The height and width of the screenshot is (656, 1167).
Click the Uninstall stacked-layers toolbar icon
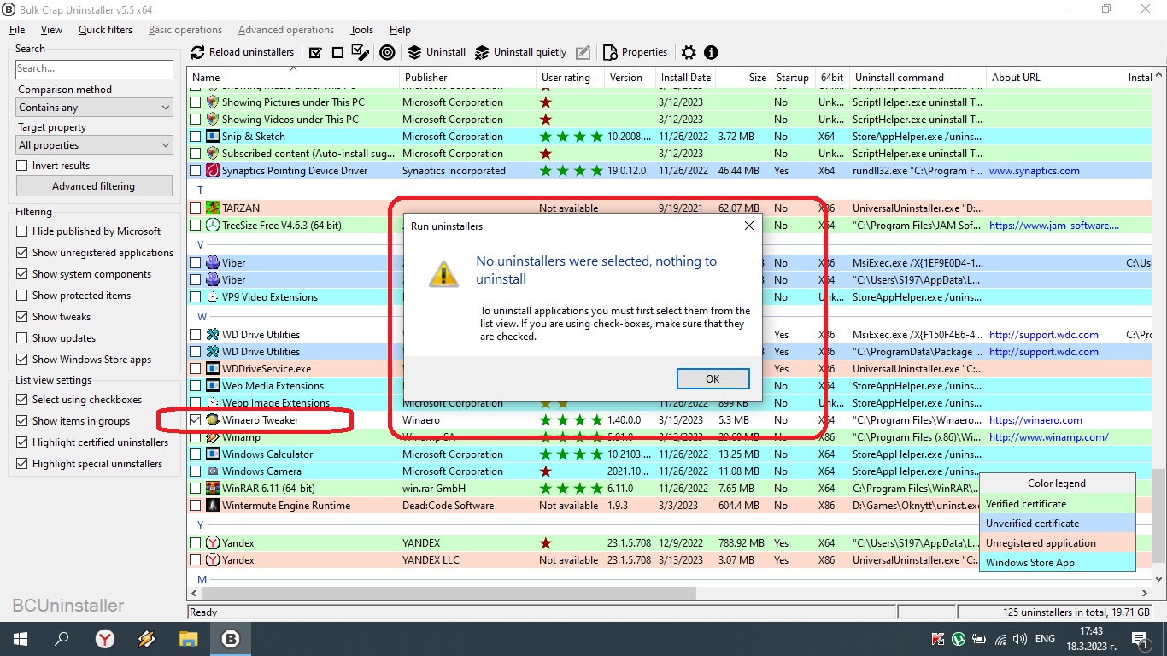point(416,52)
